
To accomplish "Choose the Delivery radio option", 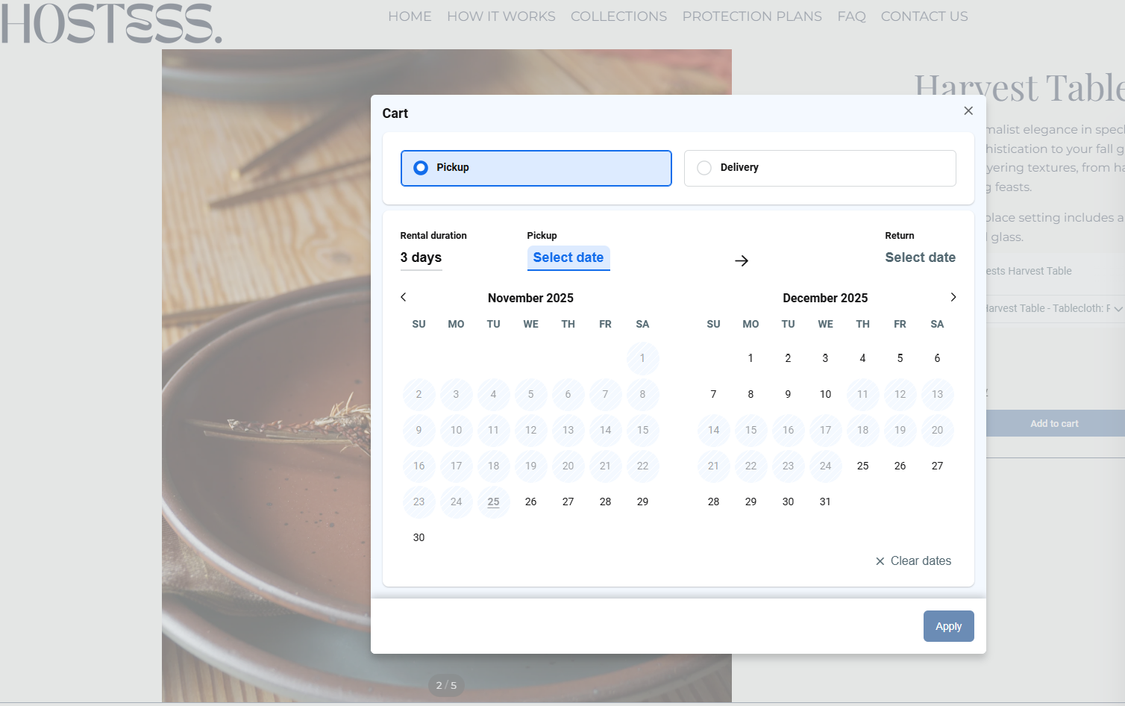I will pyautogui.click(x=704, y=168).
